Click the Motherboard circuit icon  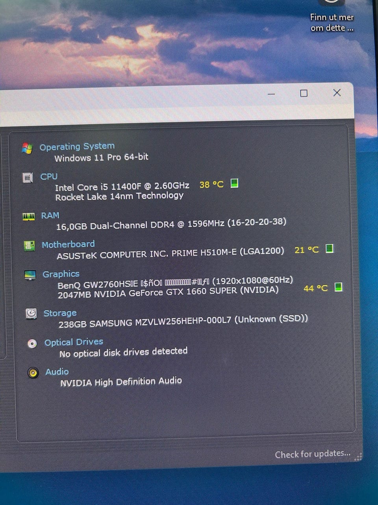(29, 245)
